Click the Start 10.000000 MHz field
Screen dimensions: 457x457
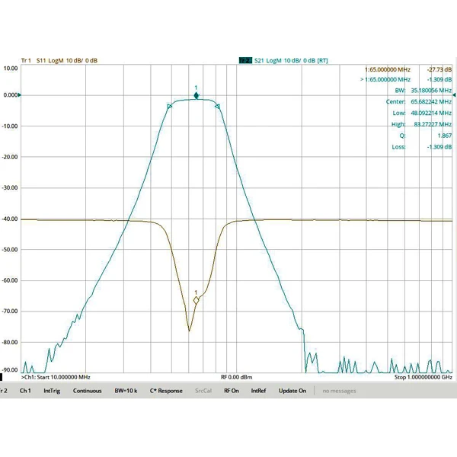pyautogui.click(x=56, y=377)
